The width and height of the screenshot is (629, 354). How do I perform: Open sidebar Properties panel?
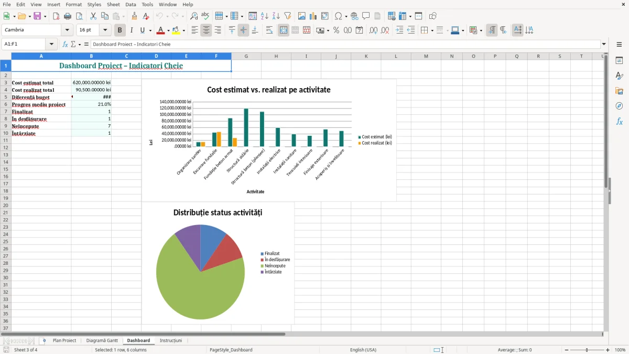(x=619, y=61)
